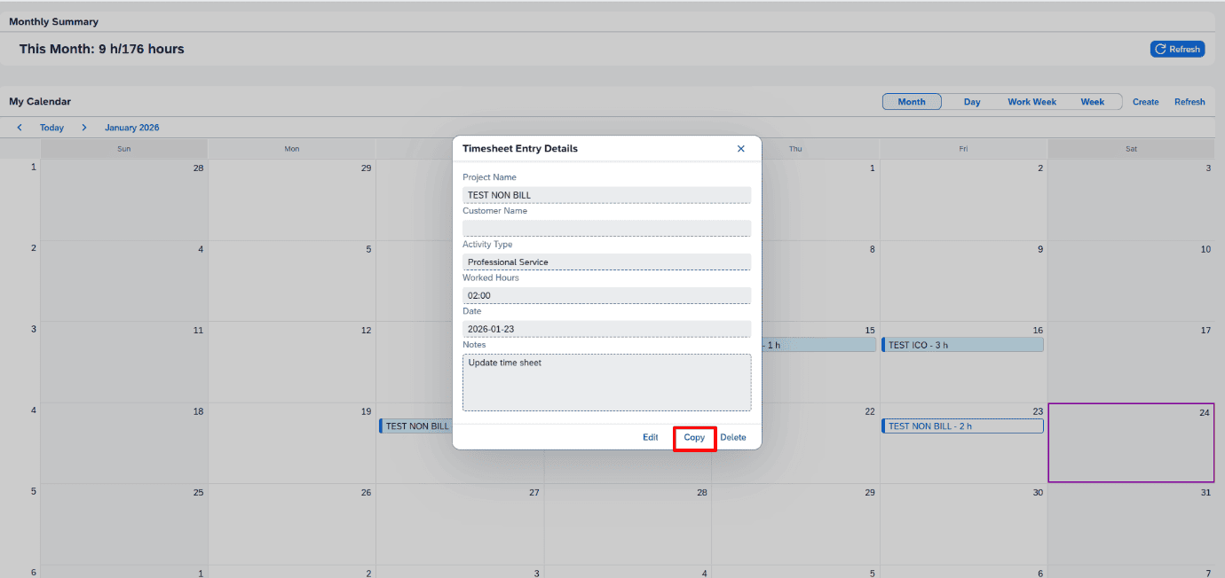Click the Refresh button in Monthly Summary
Image resolution: width=1225 pixels, height=578 pixels.
click(x=1177, y=50)
